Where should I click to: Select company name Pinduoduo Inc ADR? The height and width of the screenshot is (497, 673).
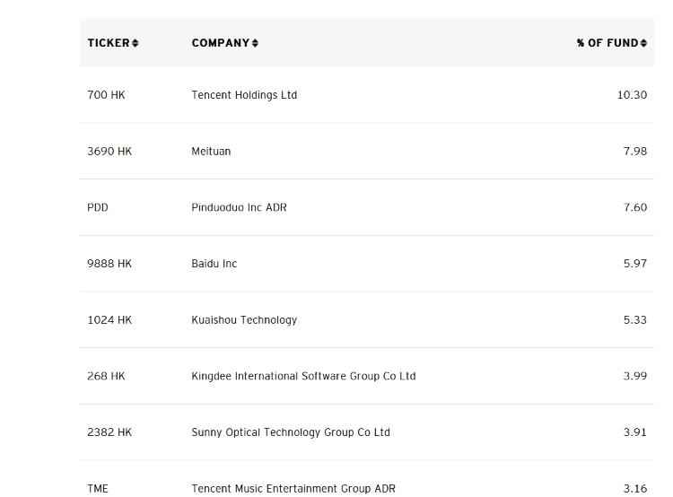[239, 207]
